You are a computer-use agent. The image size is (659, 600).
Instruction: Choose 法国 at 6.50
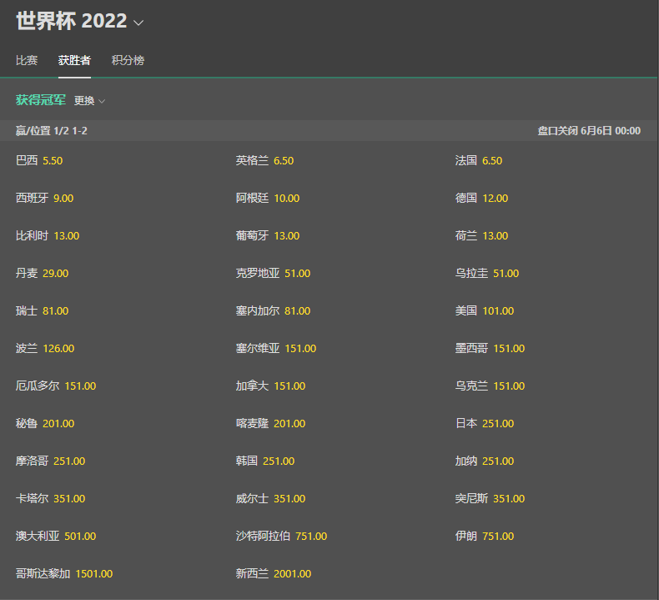click(479, 160)
